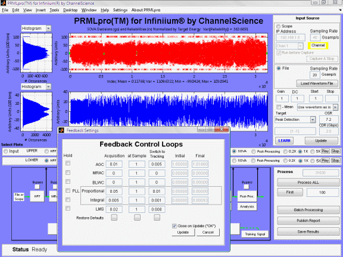Open the Help menu
343x257 pixels.
click(105, 10)
